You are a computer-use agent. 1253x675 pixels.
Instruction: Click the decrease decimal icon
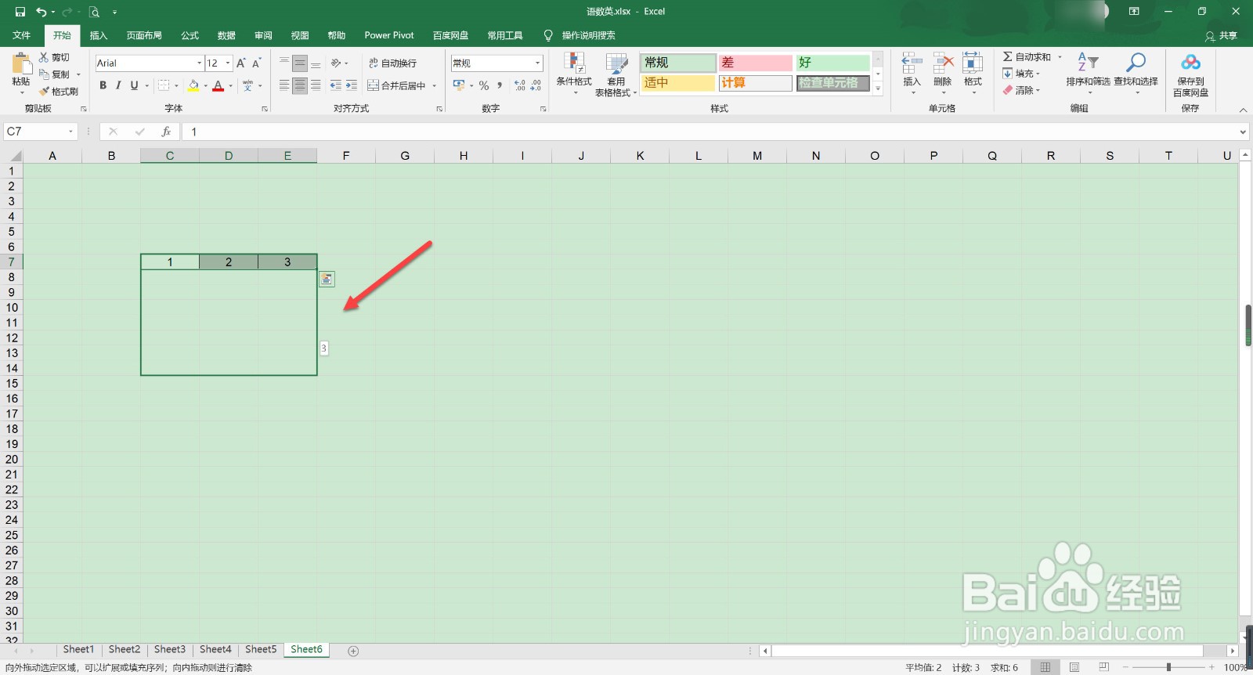coord(536,85)
